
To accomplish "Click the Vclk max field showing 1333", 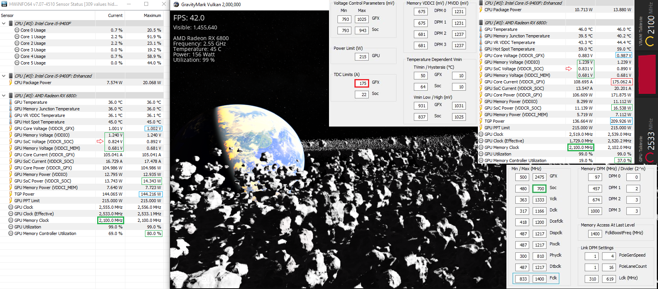I will tap(539, 200).
